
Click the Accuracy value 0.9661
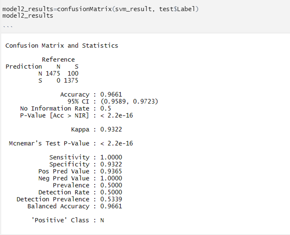[111, 94]
